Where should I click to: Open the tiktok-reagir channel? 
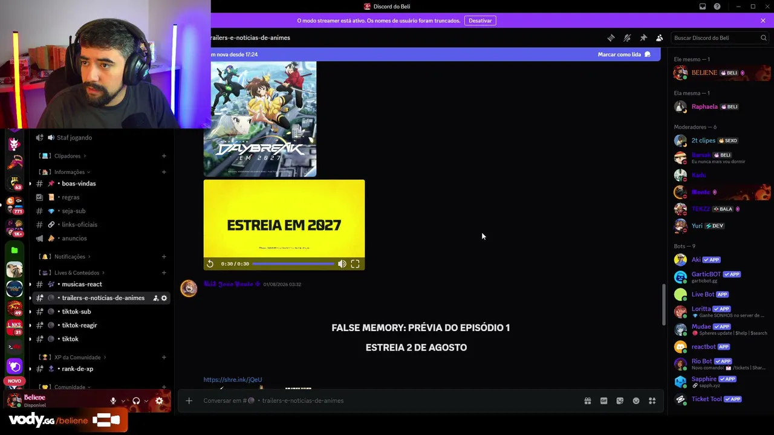(x=100, y=325)
